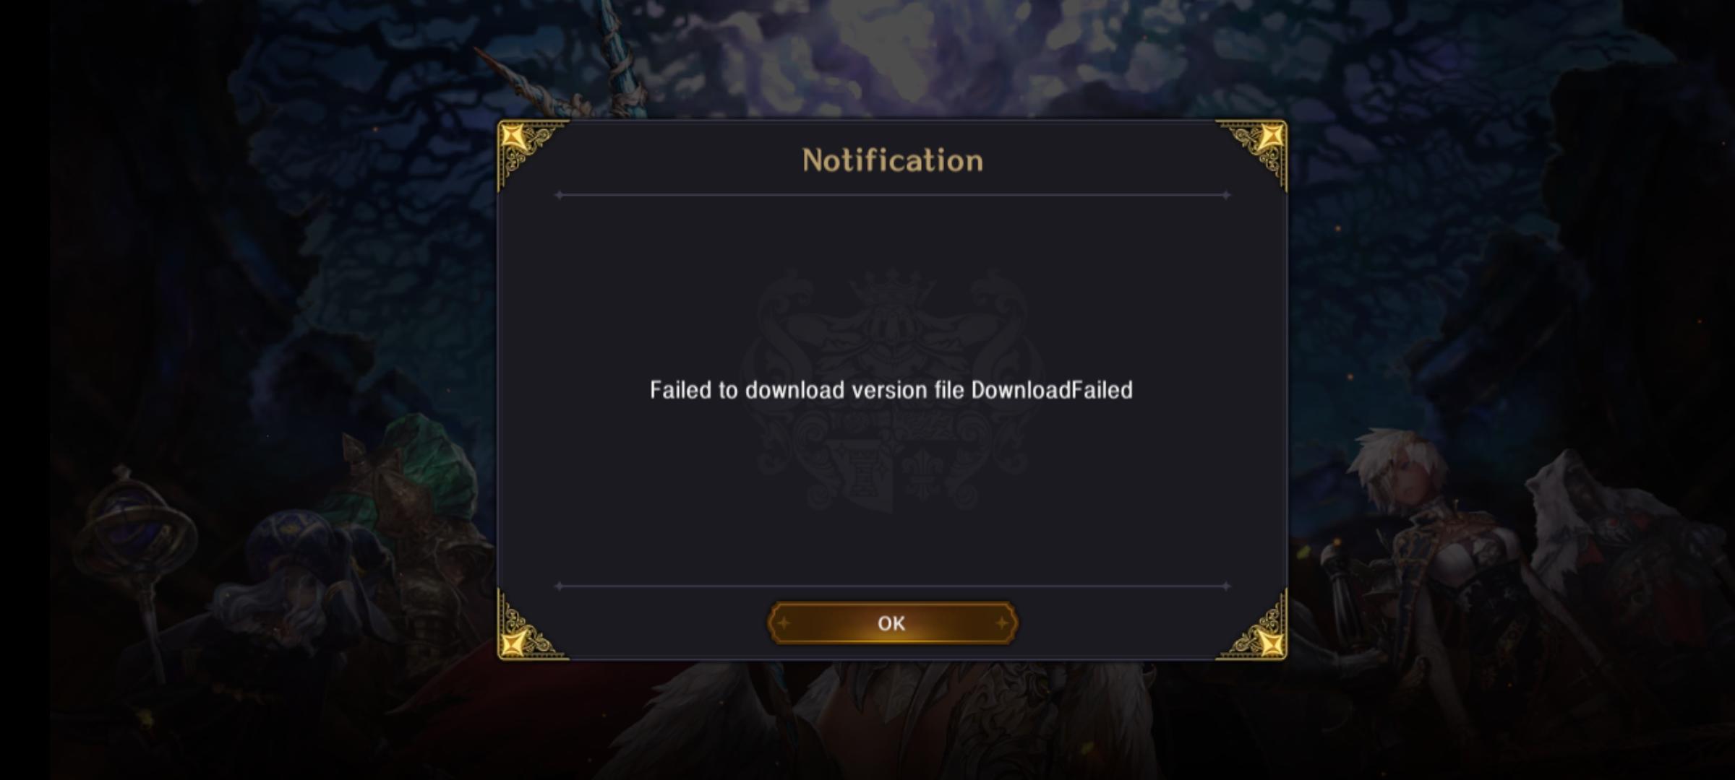Click the divider line under the Notification title
Screen dimensions: 1735x780
(x=892, y=195)
